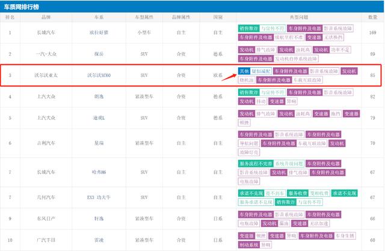Viewport: 385px width, 251px height.
Task: Click the 变速器 无法加速 issue tag
Action: click(310, 223)
